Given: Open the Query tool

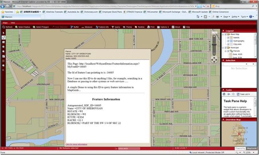Looking at the screenshot, I should coord(116,27).
